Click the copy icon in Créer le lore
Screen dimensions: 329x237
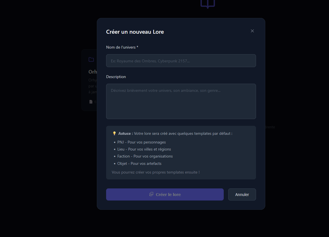[151, 194]
